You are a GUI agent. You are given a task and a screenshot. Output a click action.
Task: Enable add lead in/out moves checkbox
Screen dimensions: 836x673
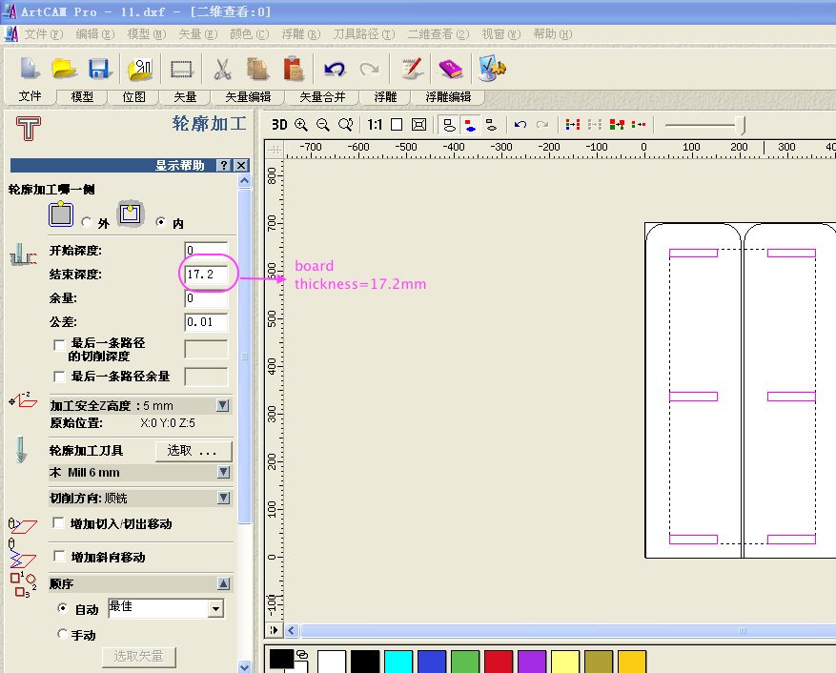tap(59, 522)
